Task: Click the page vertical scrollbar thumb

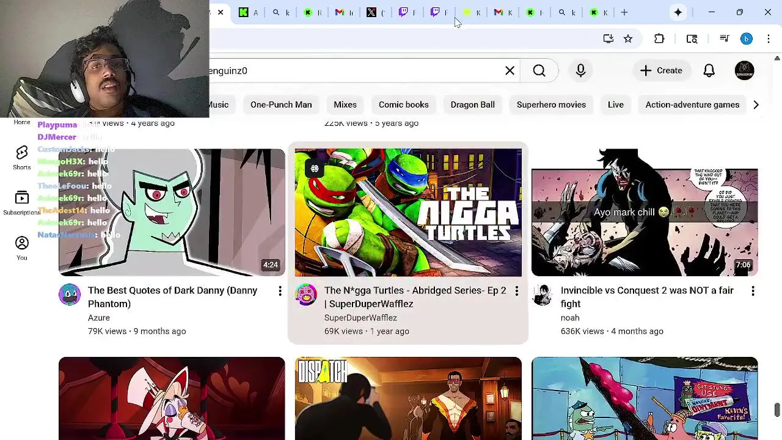Action: 777,409
